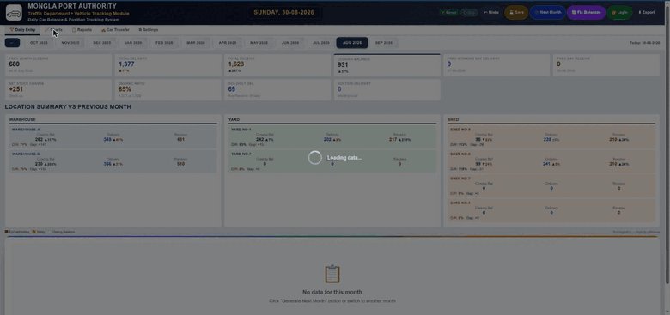Click the Location Summary vs Previous Month heading
The height and width of the screenshot is (315, 670).
[68, 106]
